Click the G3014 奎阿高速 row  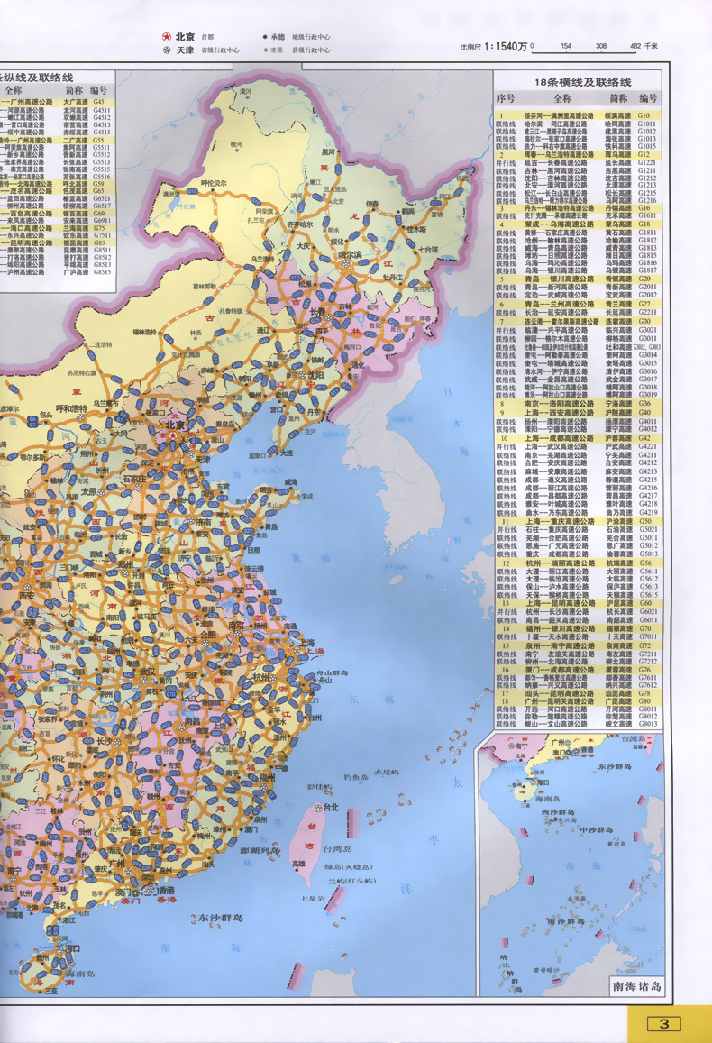pyautogui.click(x=578, y=354)
